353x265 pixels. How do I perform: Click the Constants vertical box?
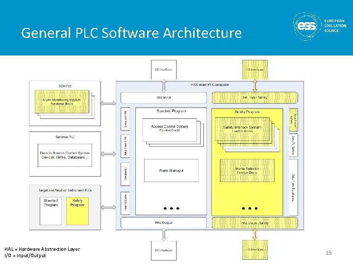coord(126,174)
